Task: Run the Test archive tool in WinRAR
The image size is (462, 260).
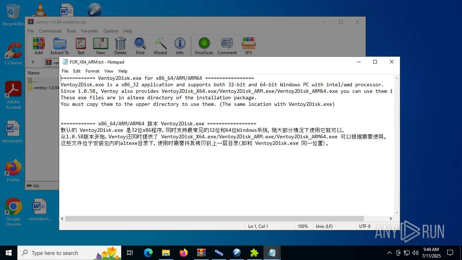Action: (x=81, y=46)
